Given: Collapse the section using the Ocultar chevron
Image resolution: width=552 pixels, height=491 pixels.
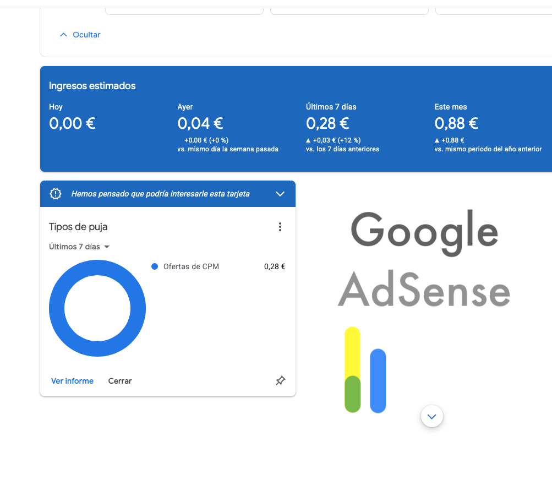Looking at the screenshot, I should pos(63,34).
